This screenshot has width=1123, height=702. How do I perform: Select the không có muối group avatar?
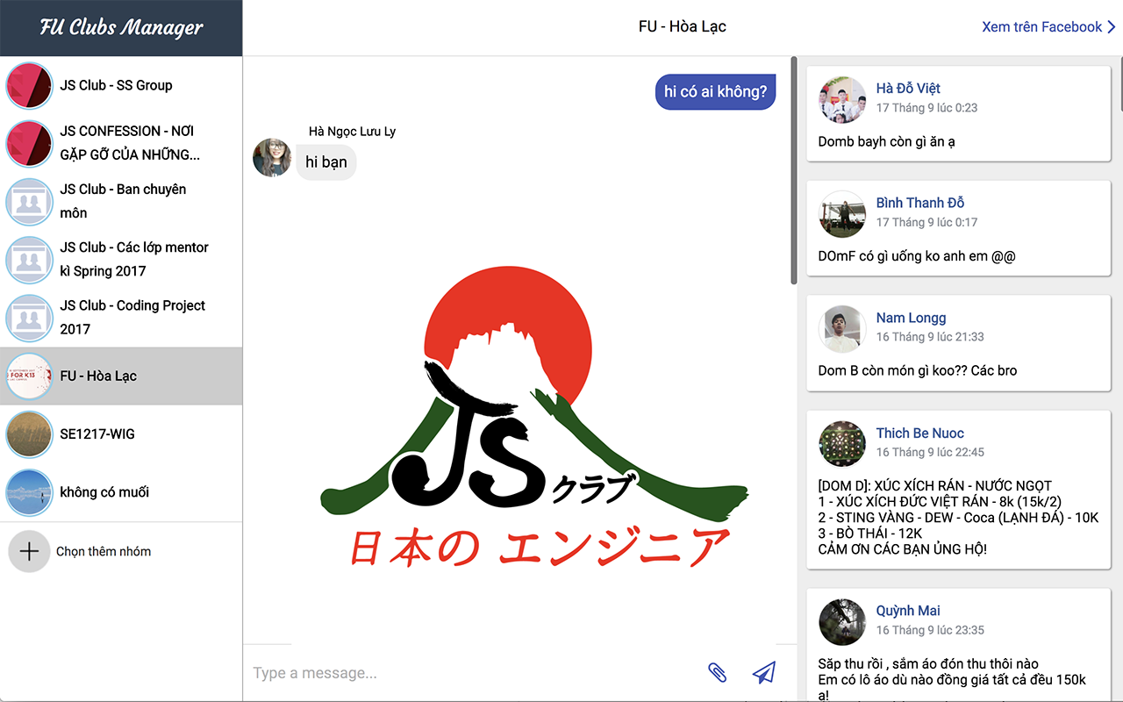point(30,492)
